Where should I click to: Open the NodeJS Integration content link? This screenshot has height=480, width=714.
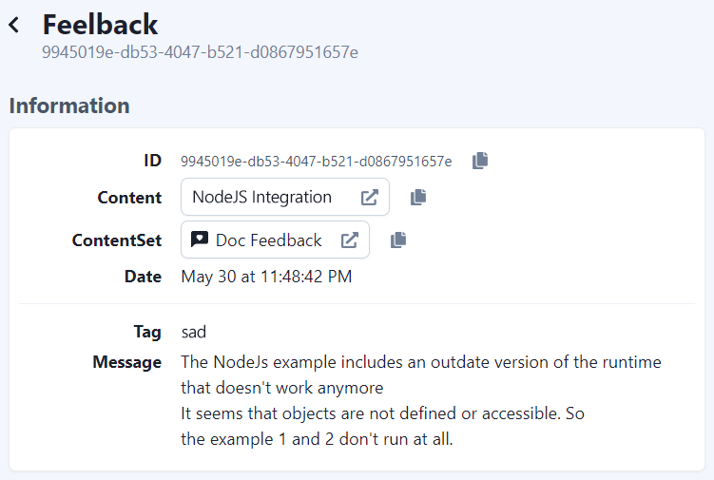point(285,197)
